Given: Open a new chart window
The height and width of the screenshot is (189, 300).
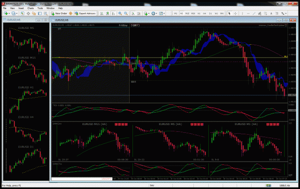Looking at the screenshot, I should click(6, 13).
